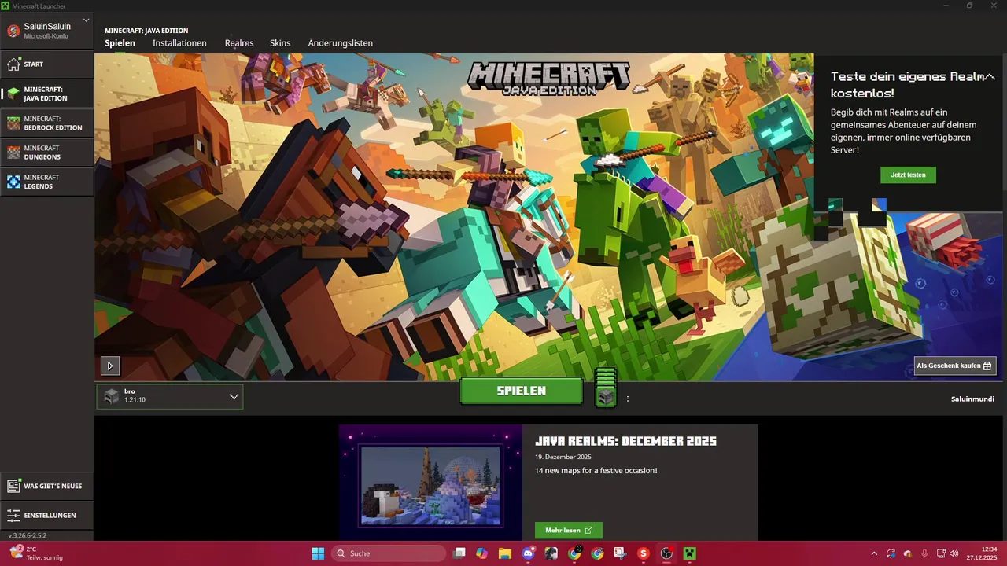Select Minecraft: Bedrock Edition in sidebar
1007x566 pixels.
click(x=47, y=123)
